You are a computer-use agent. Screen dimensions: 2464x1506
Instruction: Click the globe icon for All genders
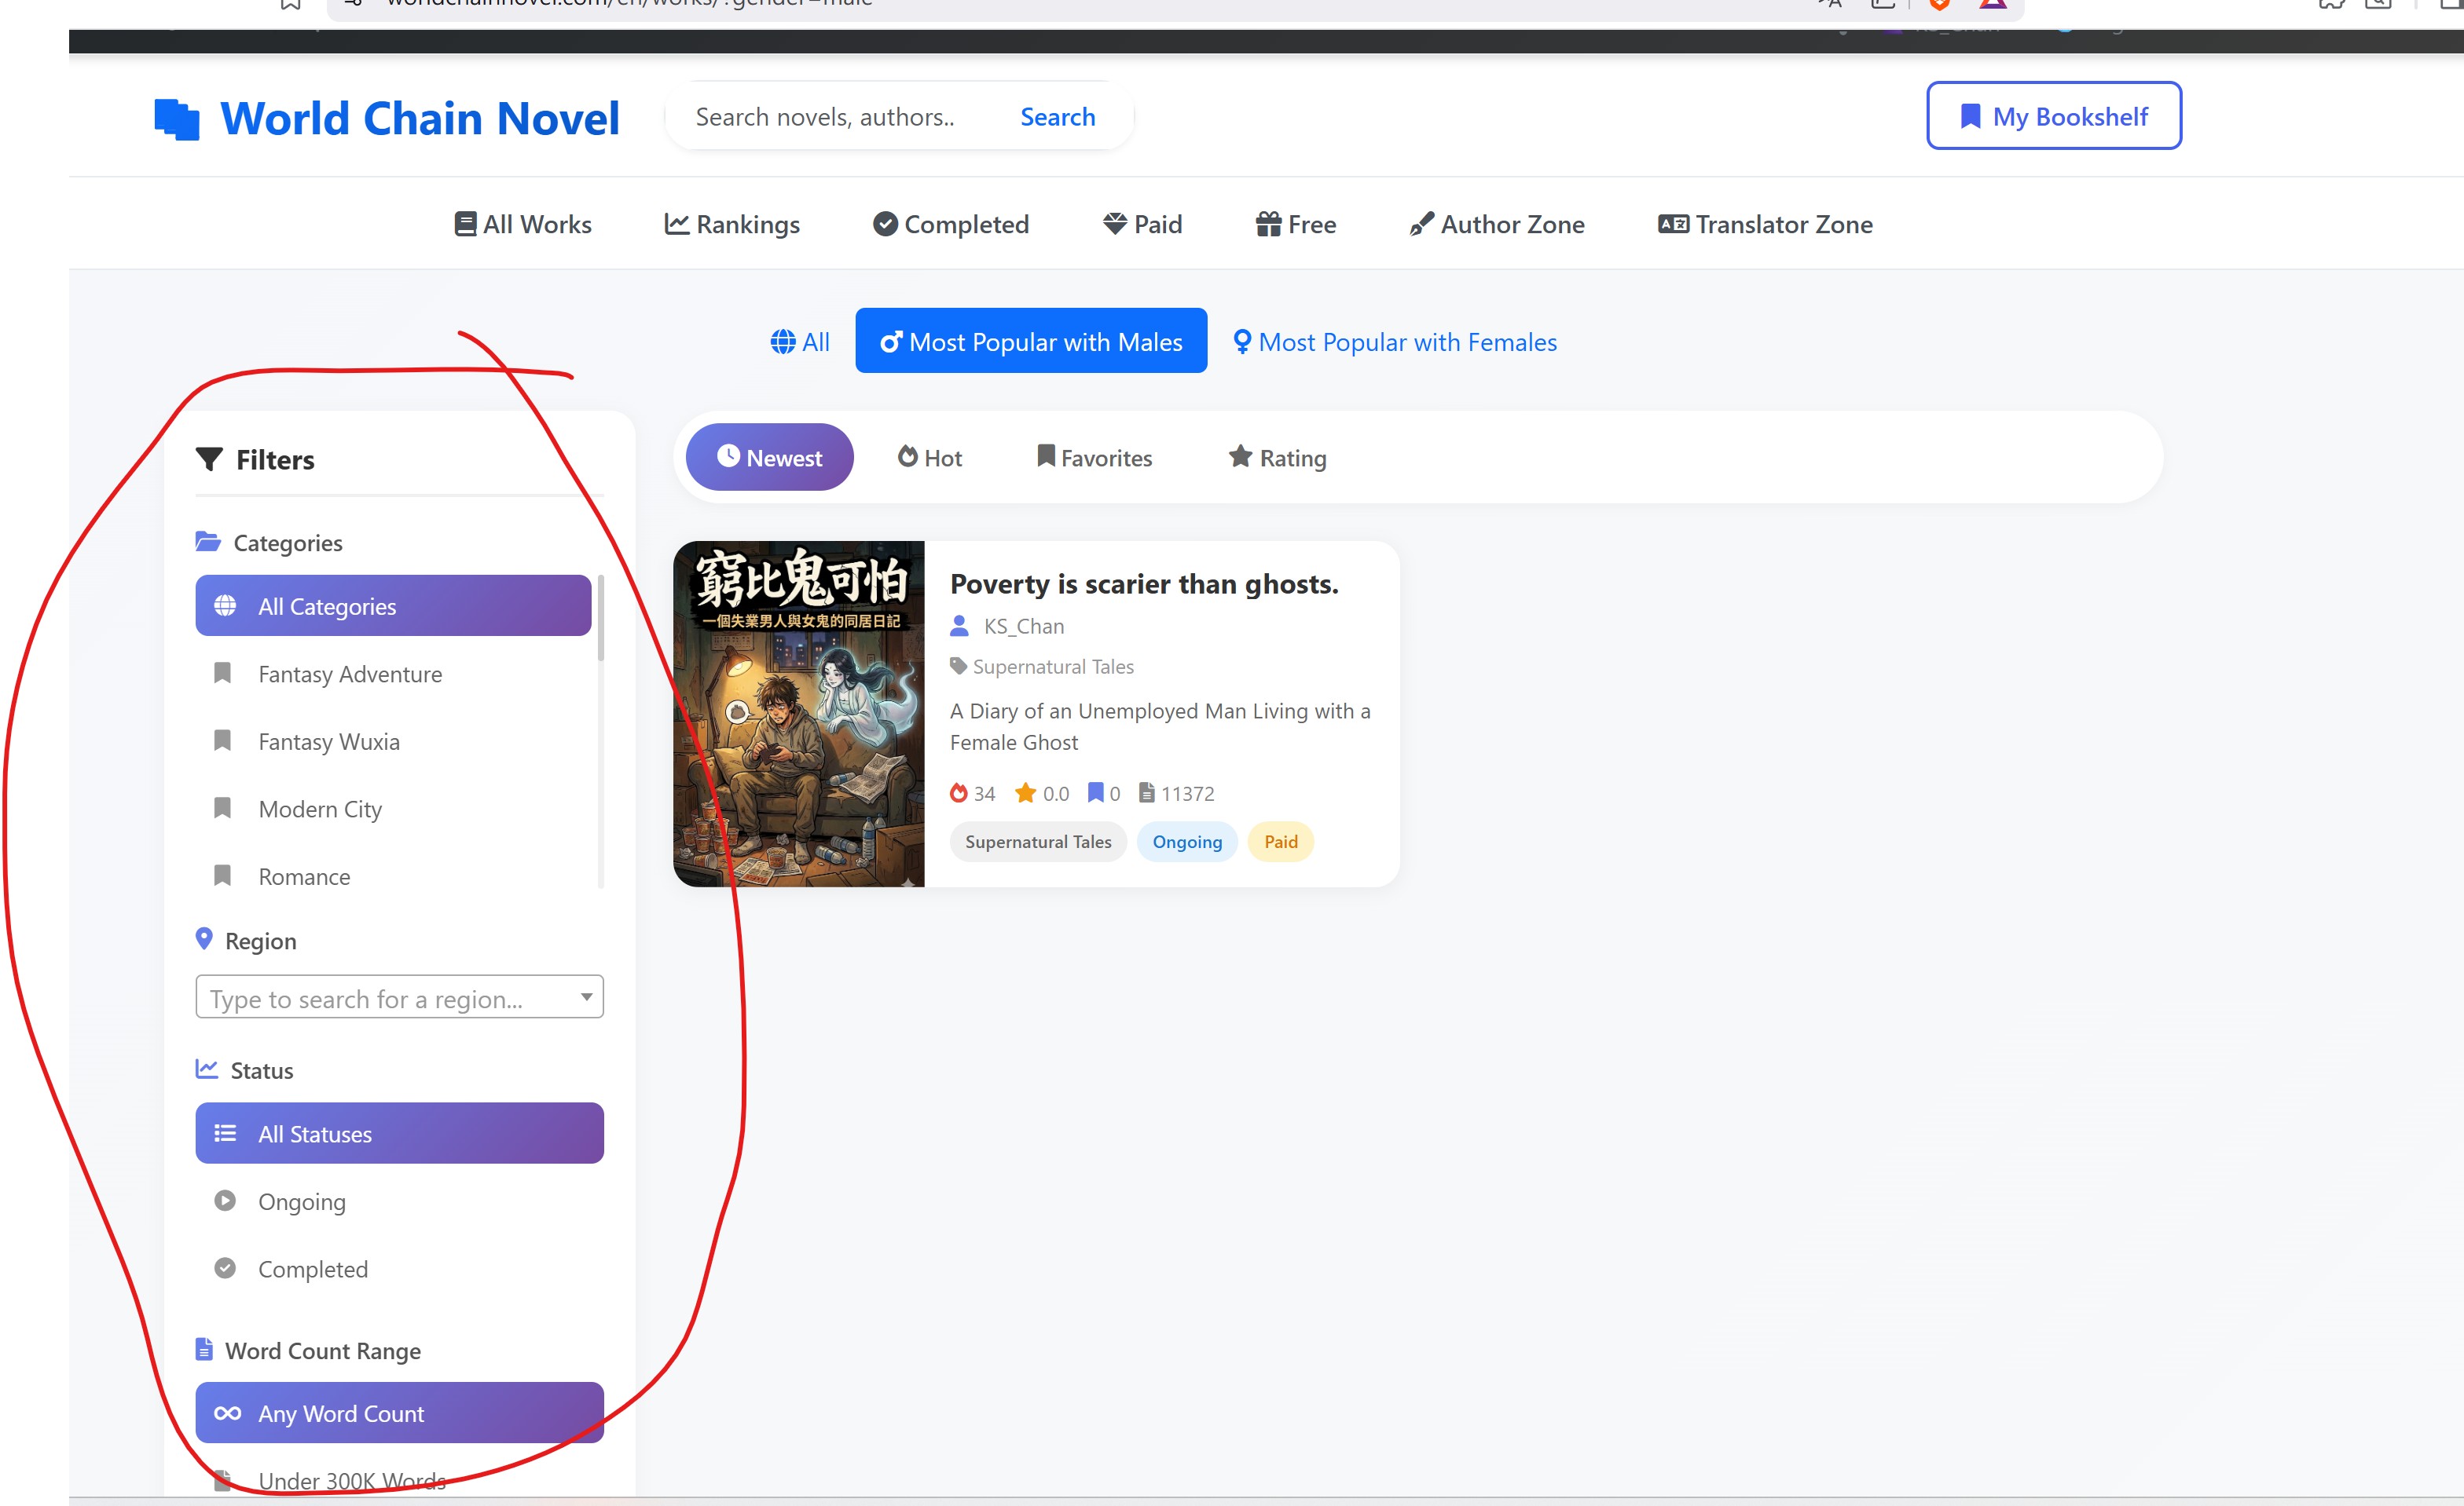(783, 342)
